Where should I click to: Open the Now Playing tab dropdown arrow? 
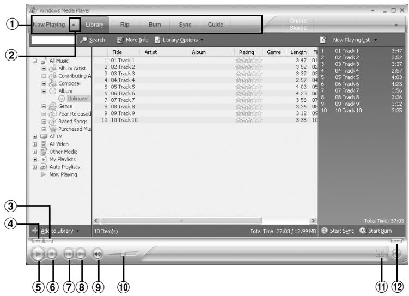tap(74, 25)
